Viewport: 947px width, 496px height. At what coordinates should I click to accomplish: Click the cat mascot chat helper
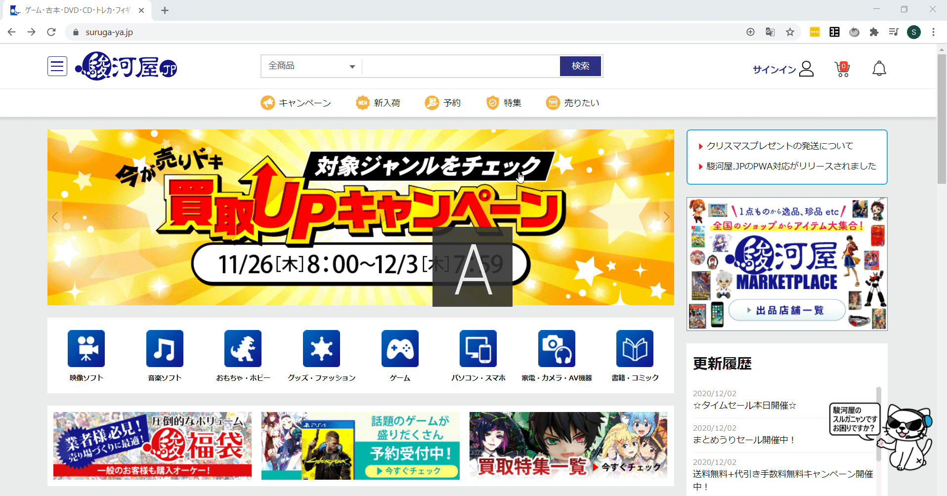[907, 437]
